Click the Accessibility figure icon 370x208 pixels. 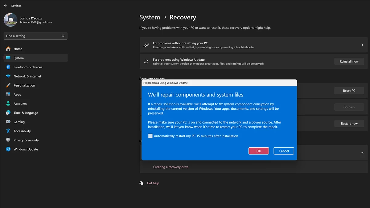tap(8, 131)
